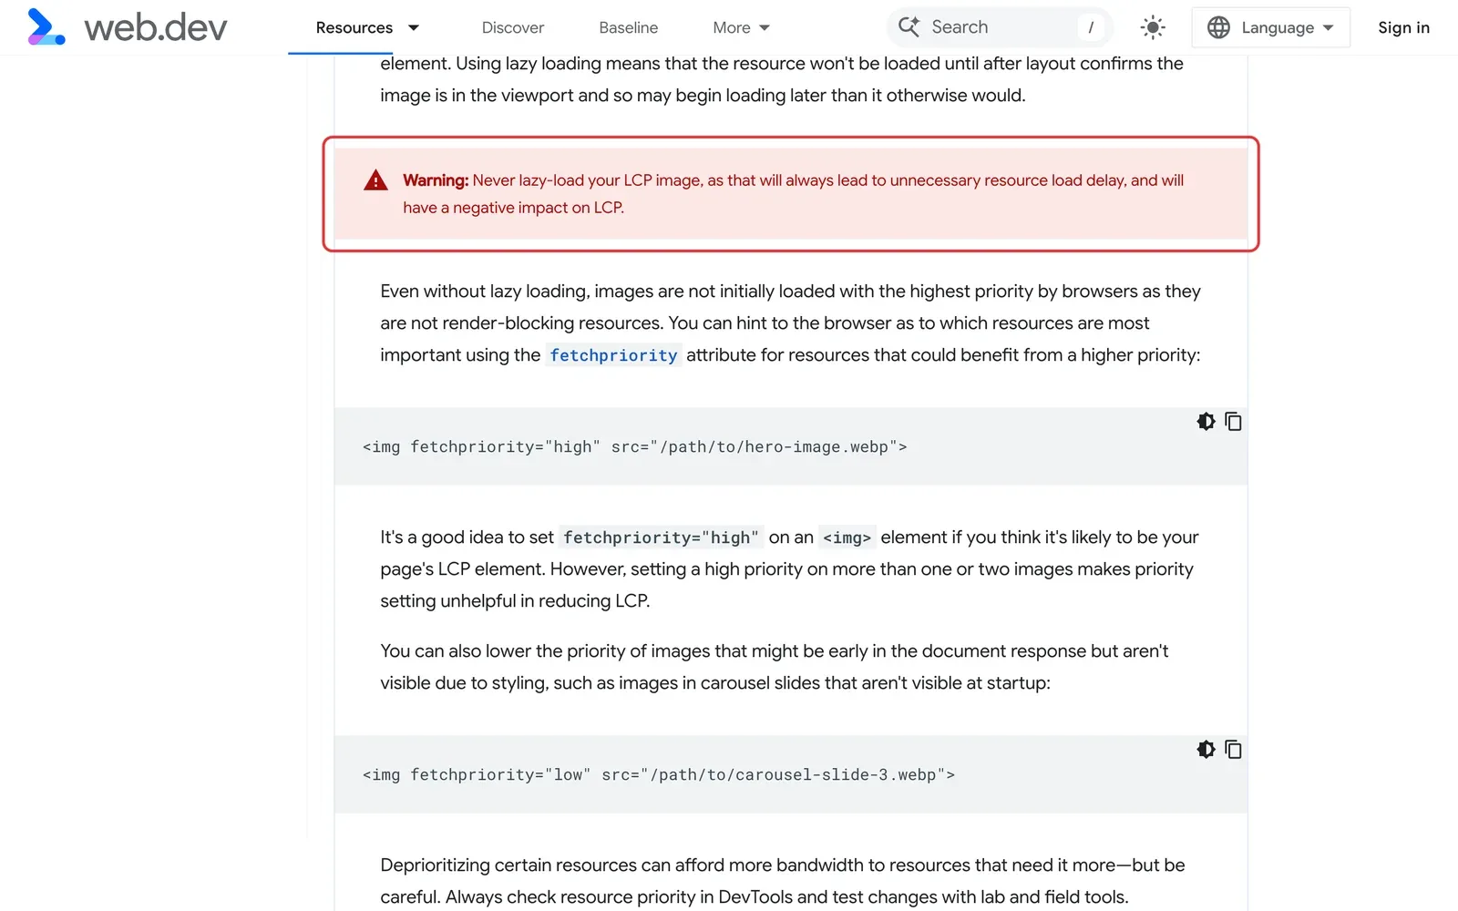The width and height of the screenshot is (1458, 911).
Task: Toggle dark theme for hero-image code block
Action: point(1206,421)
